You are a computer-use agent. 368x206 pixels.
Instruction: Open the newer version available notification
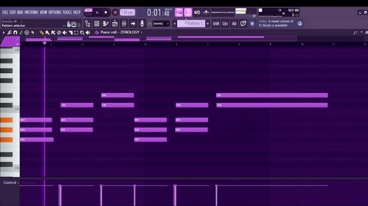pyautogui.click(x=276, y=23)
